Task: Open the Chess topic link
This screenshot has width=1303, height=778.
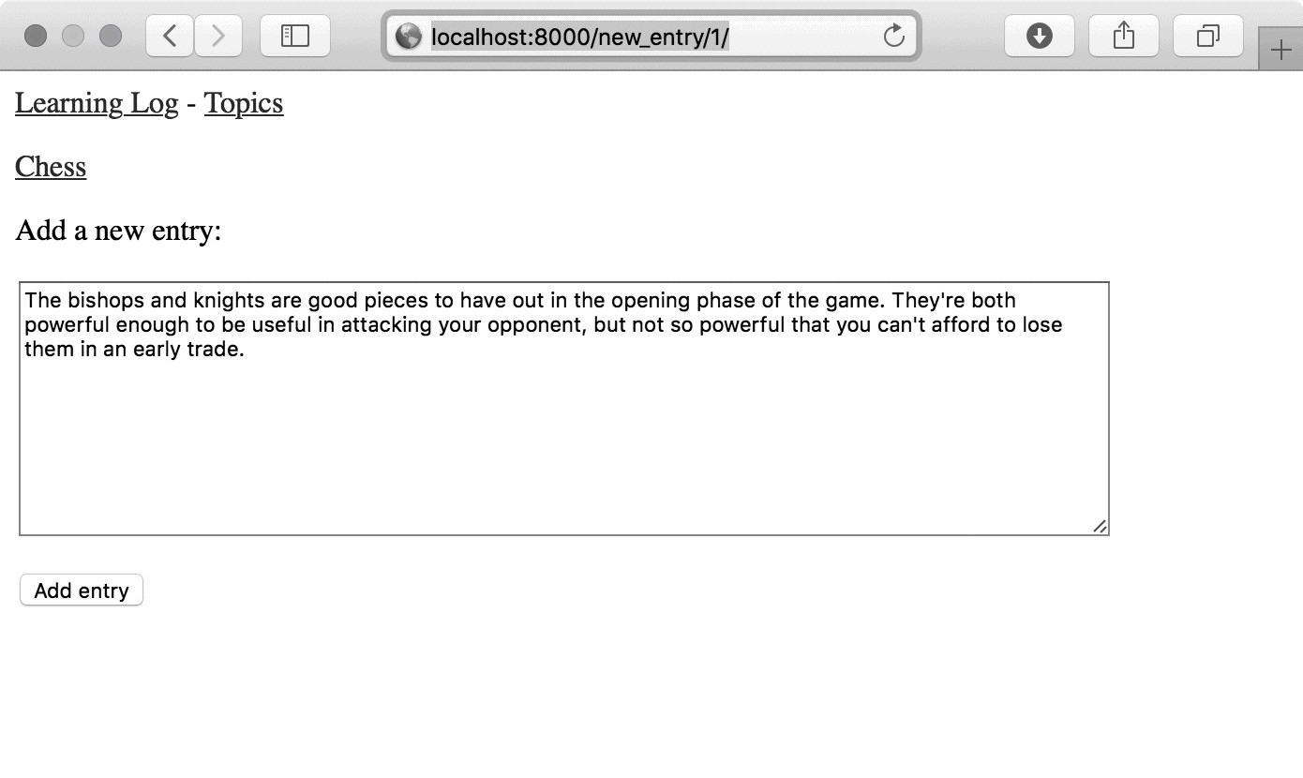Action: 51,167
